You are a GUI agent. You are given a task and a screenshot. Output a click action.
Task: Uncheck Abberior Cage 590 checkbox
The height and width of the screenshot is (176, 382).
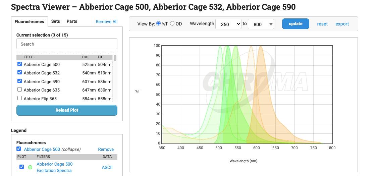click(x=19, y=81)
